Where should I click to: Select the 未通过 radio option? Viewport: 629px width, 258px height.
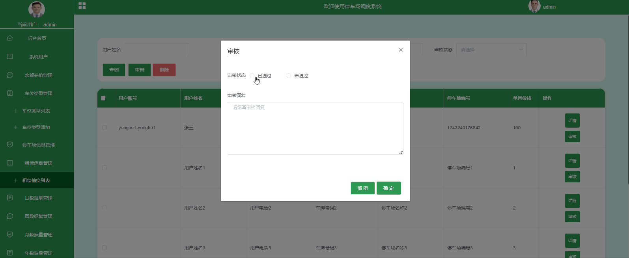289,75
